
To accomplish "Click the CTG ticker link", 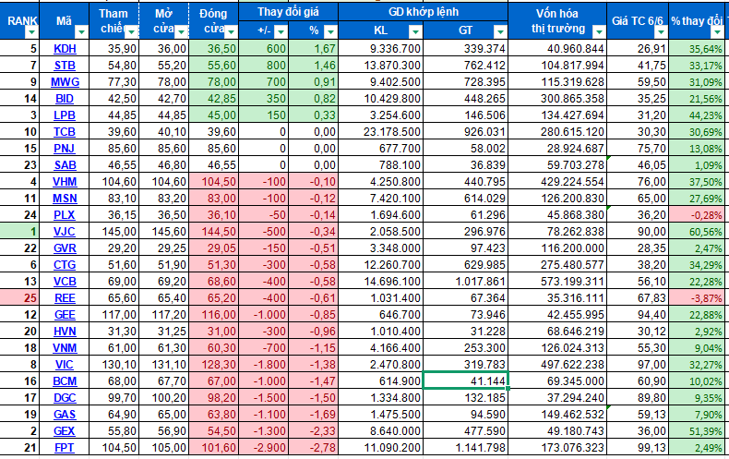I will [x=65, y=265].
